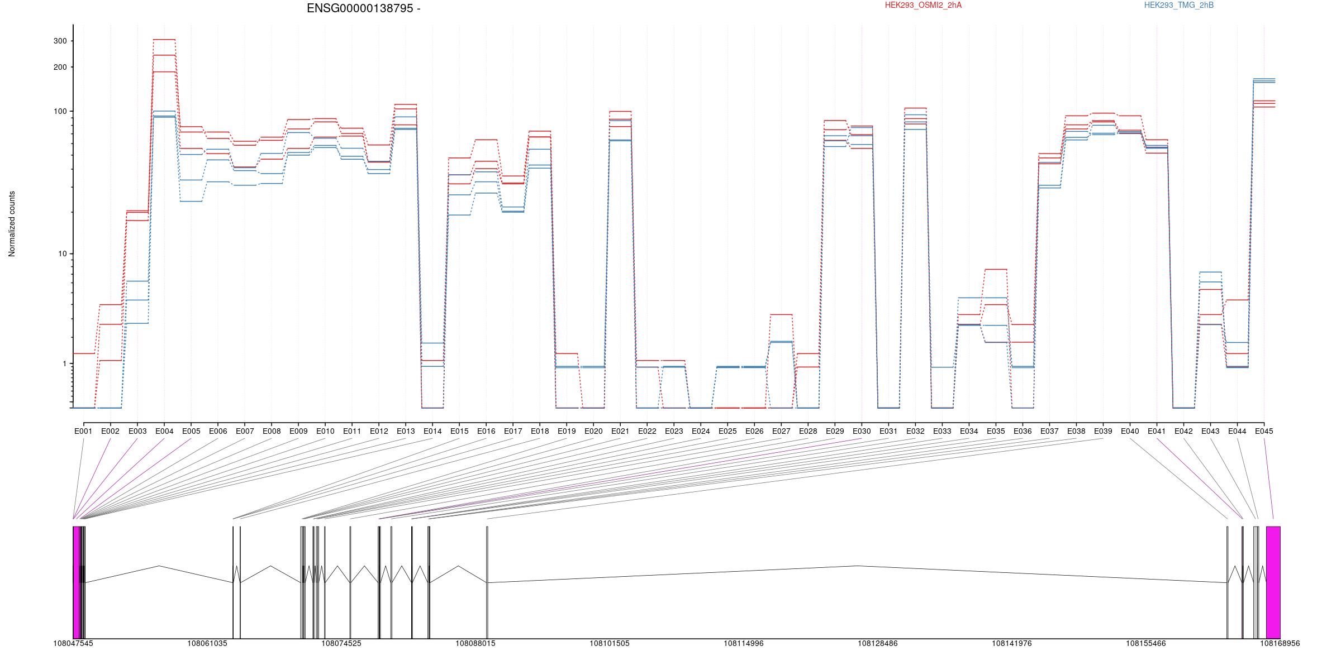Click exon label E024
Viewport: 1341px width, 670px height.
(701, 431)
